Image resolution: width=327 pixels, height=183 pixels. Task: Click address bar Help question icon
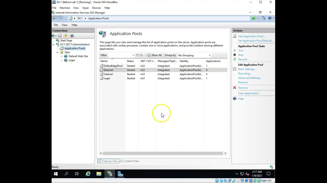pyautogui.click(x=270, y=18)
